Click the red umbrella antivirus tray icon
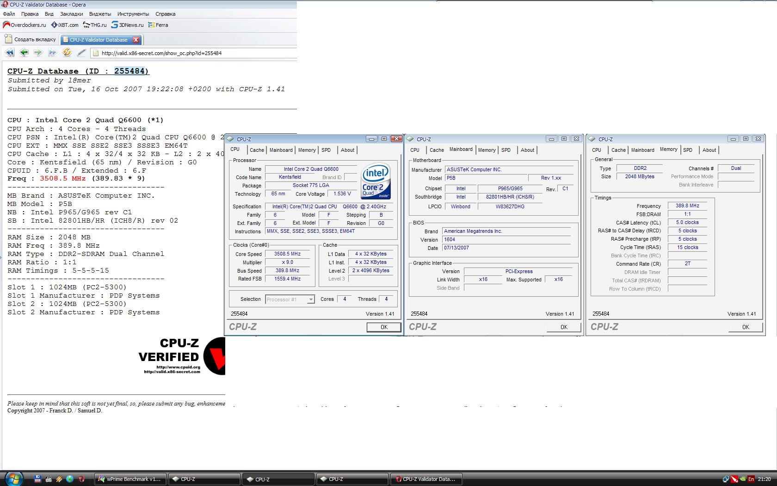Viewport: 777px width, 486px height. (x=734, y=479)
